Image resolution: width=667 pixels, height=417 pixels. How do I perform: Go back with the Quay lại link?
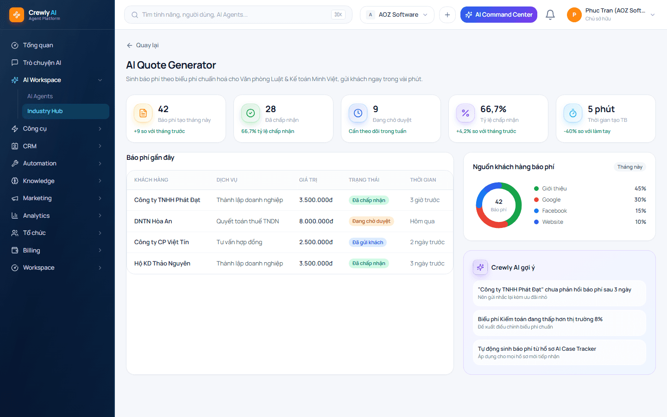click(143, 45)
